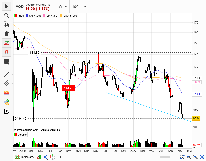Viewport: 206px width, 161px height.
Task: Click the copy objects icon
Action: coord(7,25)
